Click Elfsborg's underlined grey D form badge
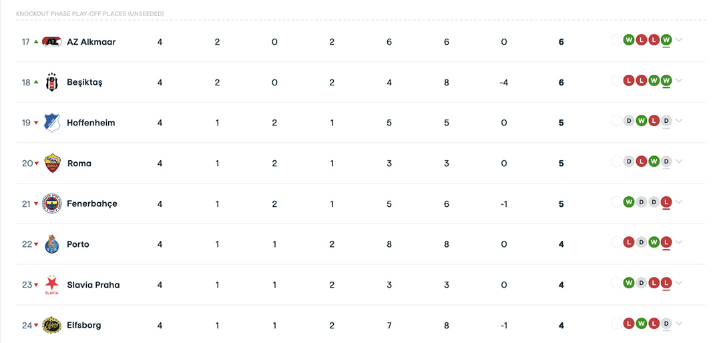Image resolution: width=721 pixels, height=343 pixels. (666, 323)
